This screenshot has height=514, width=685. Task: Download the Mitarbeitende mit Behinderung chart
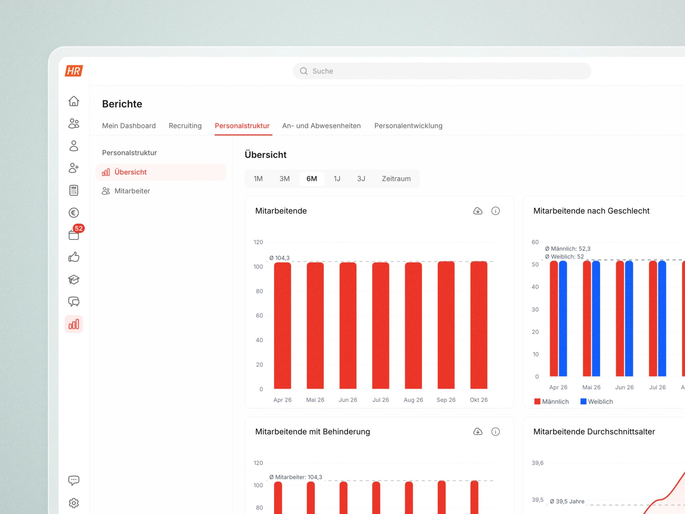pos(478,431)
